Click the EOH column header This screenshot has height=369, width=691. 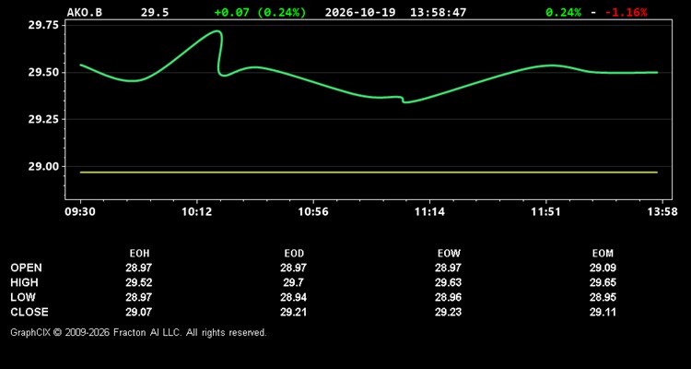pos(139,254)
